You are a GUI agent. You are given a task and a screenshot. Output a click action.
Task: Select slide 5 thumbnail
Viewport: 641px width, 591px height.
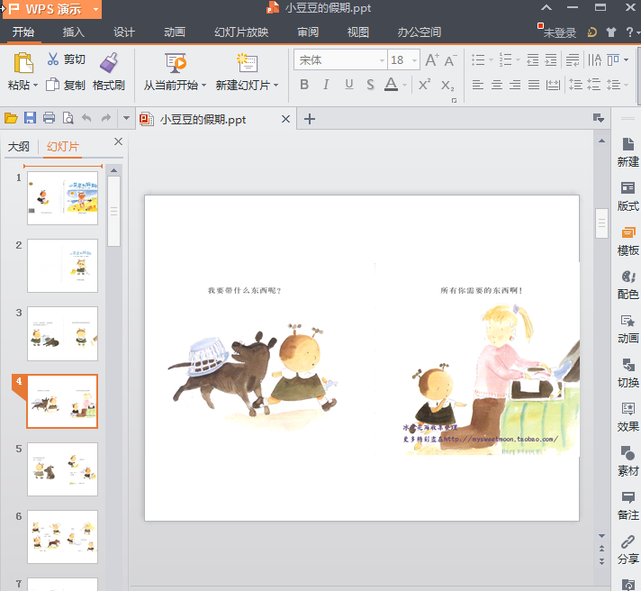[x=62, y=469]
